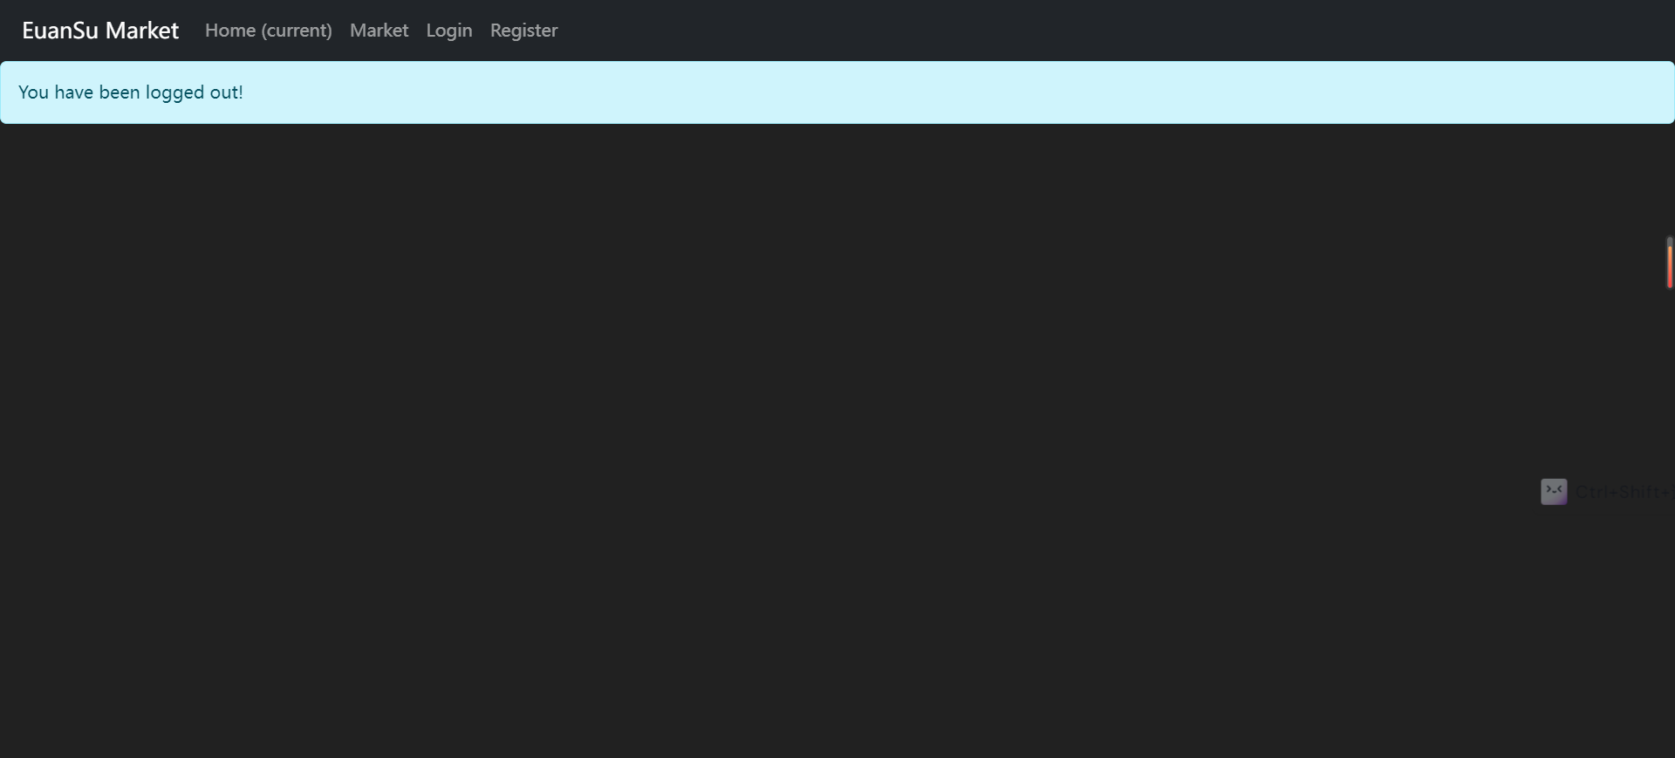Screen dimensions: 1675x758
Task: Click the orange scrollbar indicator at right edge
Action: [1670, 263]
